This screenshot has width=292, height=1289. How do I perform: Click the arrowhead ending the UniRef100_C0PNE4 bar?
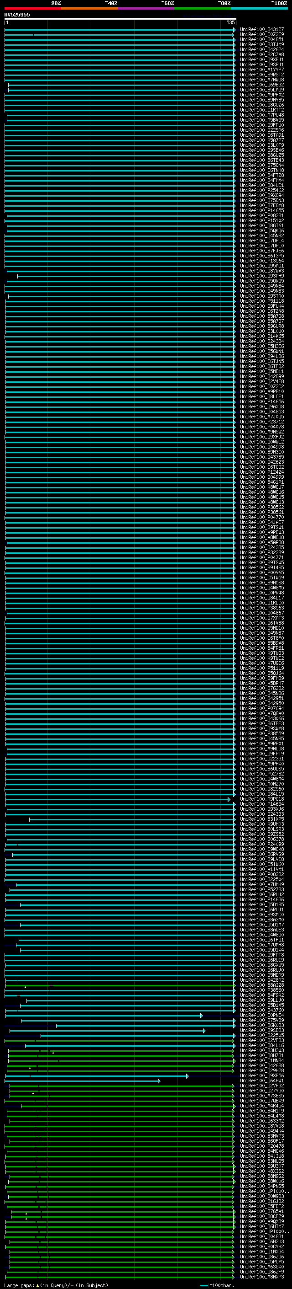click(202, 1015)
